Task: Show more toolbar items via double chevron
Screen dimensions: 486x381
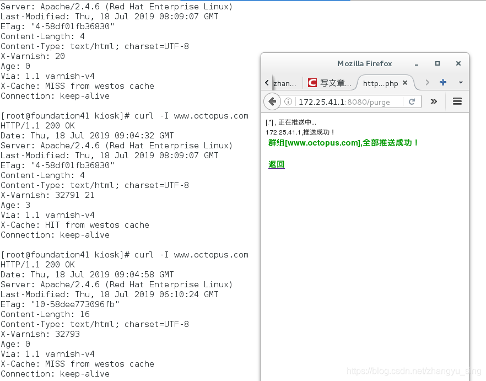Action: tap(434, 101)
